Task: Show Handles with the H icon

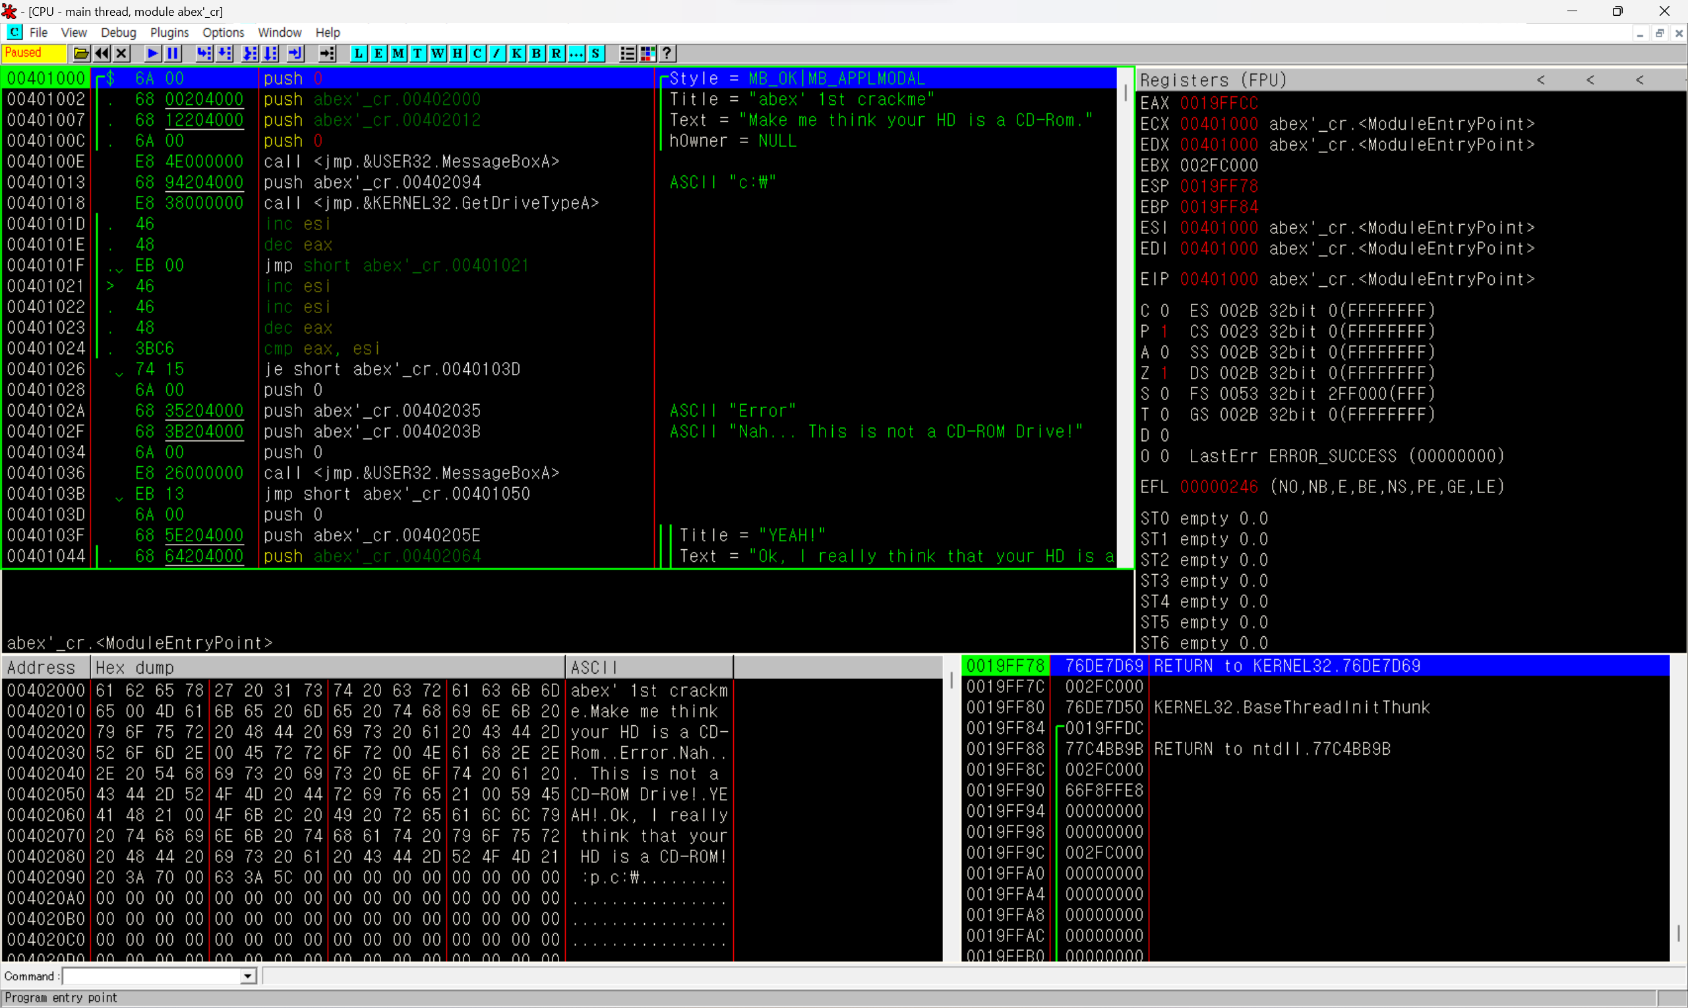Action: click(457, 53)
